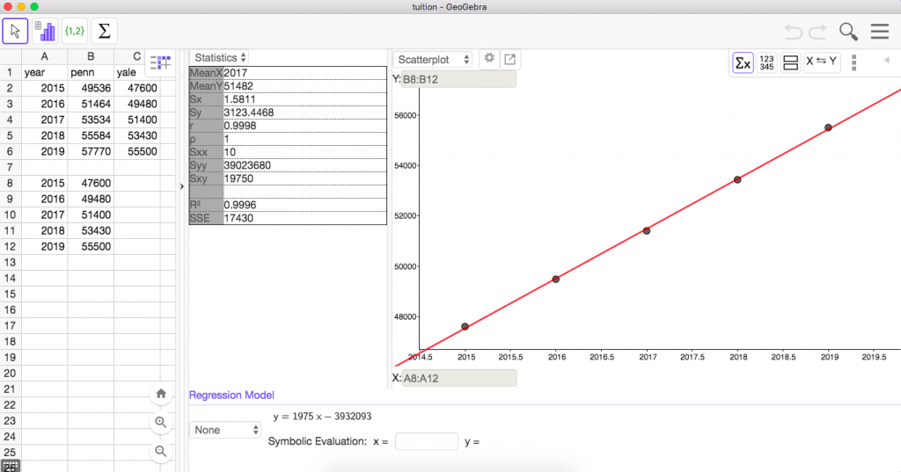Select cell B10 with value 51400
The height and width of the screenshot is (472, 901).
click(x=91, y=214)
